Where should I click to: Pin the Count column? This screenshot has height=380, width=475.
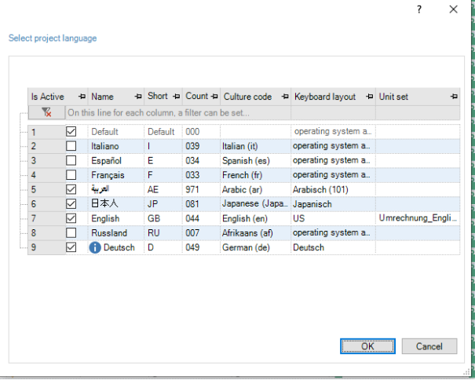[x=214, y=97]
